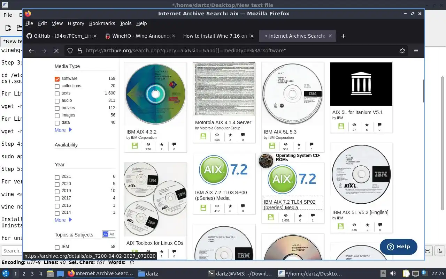Open Firefox from the taskbar launcher icon
Screen dimensions: 446x279
[71, 273]
